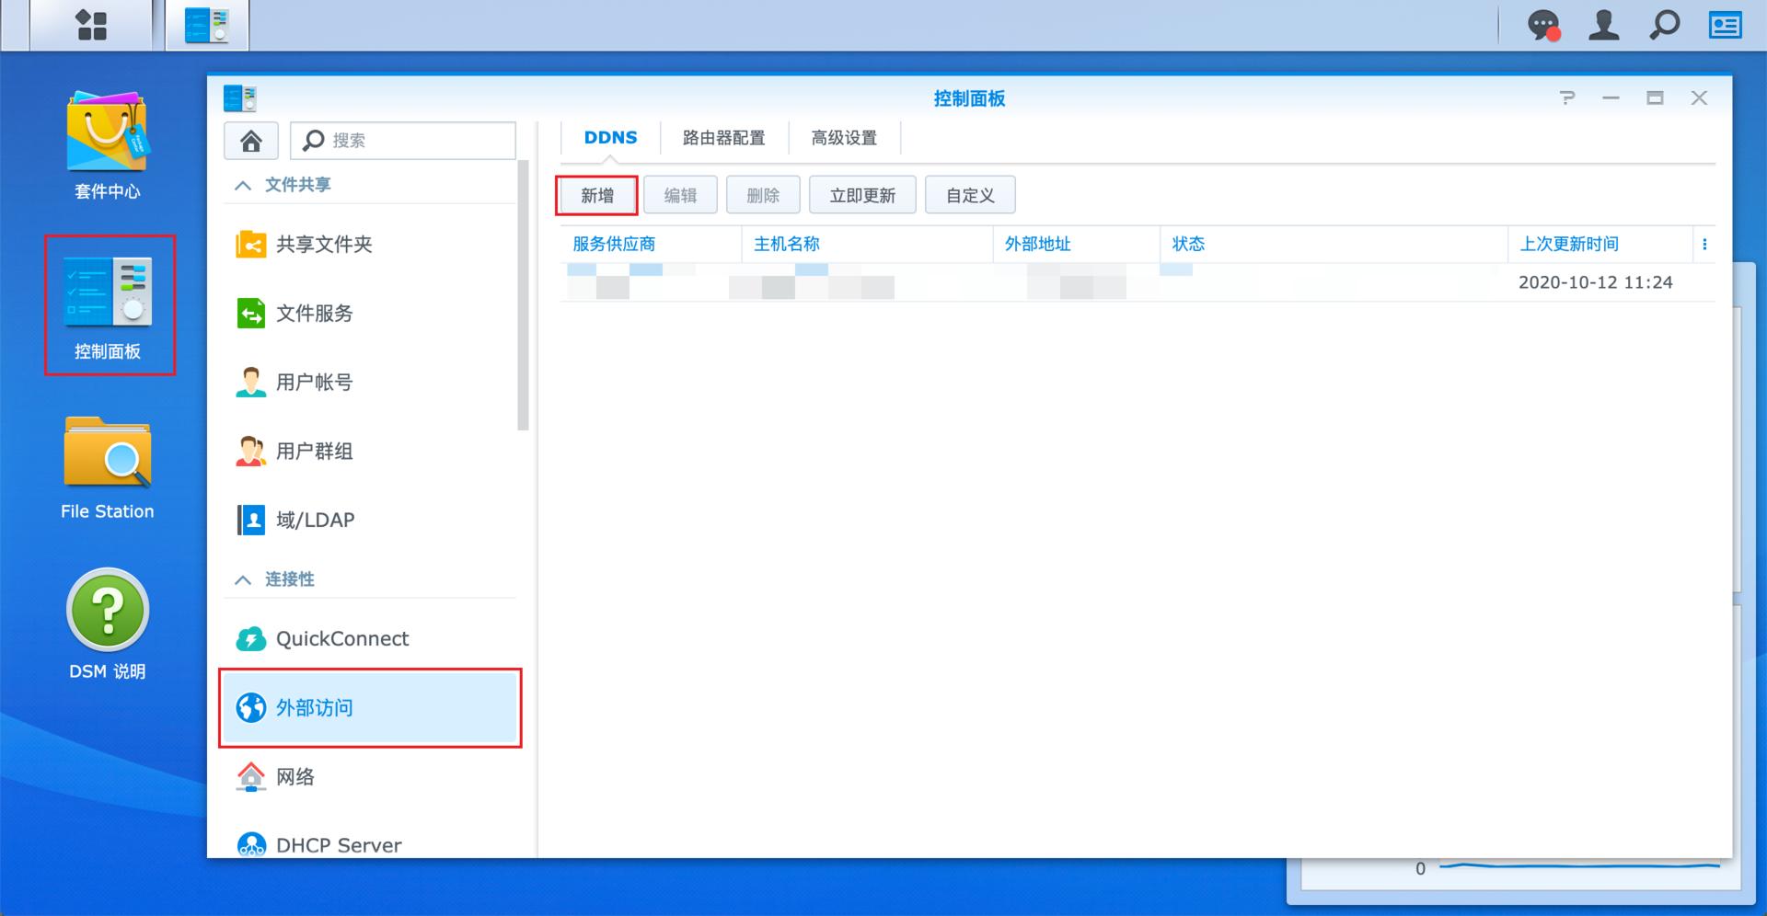Open DHCP Server settings

pyautogui.click(x=338, y=844)
